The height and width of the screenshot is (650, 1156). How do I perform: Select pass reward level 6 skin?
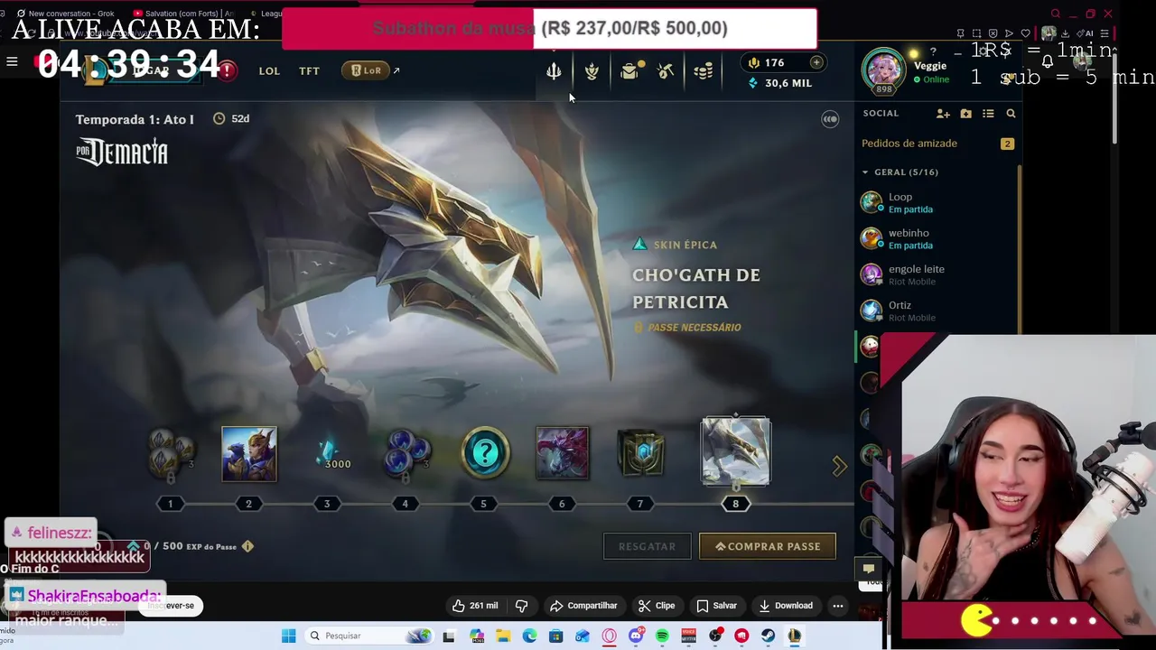pos(563,453)
